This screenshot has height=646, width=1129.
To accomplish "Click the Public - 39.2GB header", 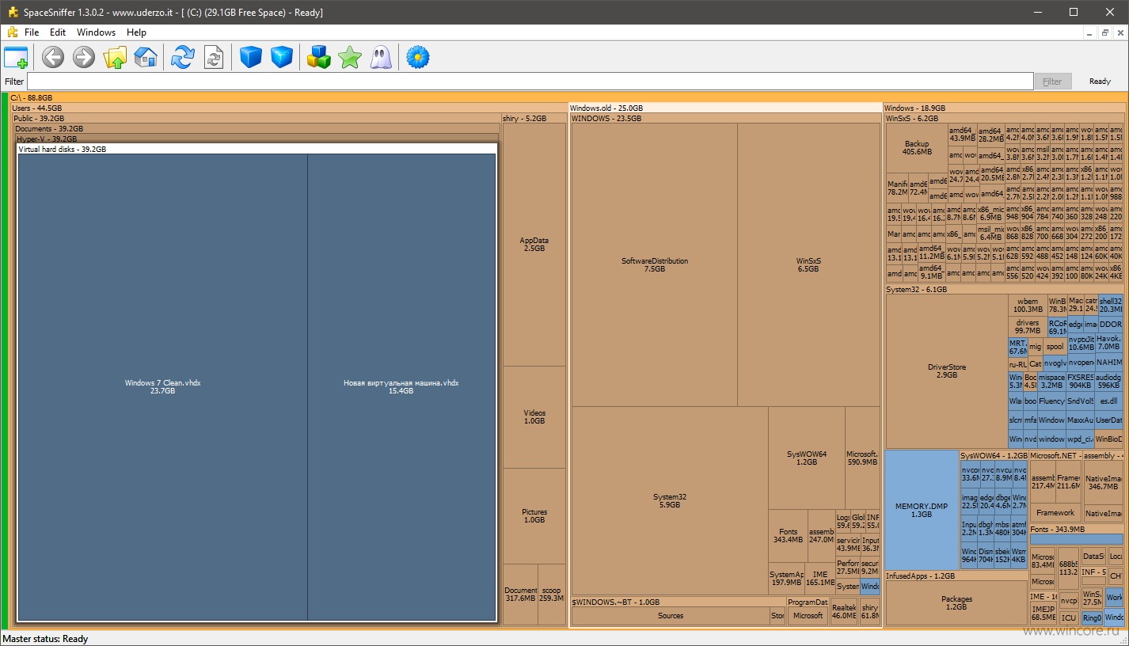I will tap(257, 118).
